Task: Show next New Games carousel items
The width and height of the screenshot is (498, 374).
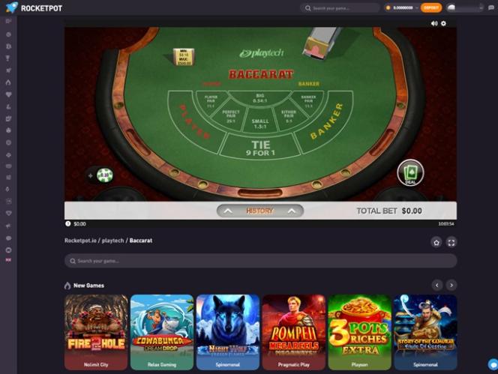Action: (451, 285)
